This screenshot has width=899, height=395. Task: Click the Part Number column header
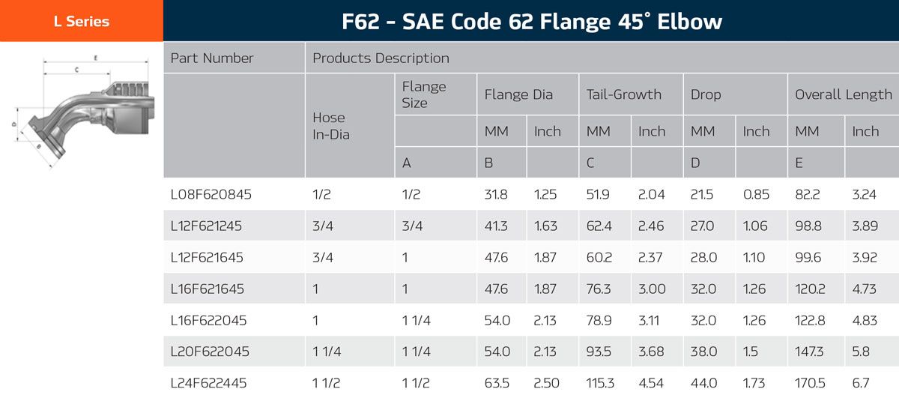(212, 58)
